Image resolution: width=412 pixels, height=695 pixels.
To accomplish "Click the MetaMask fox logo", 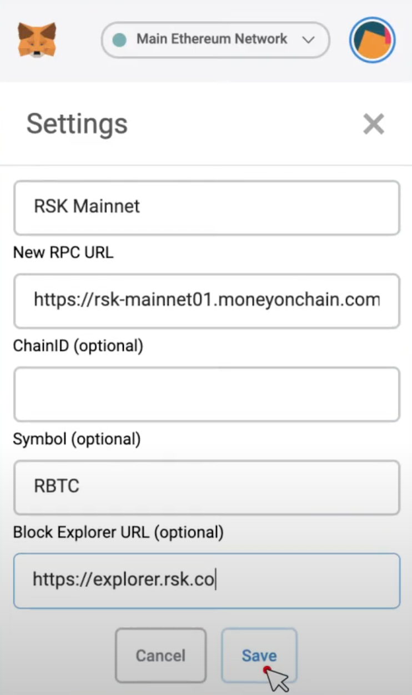I will pyautogui.click(x=37, y=40).
